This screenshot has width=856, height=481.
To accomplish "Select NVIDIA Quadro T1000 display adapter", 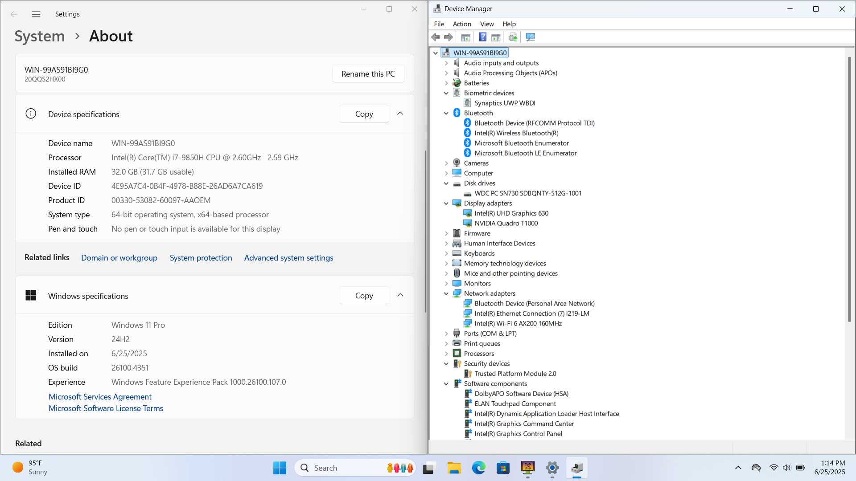I will (506, 224).
